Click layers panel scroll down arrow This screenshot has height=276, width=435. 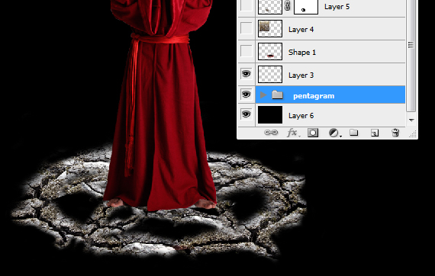point(411,120)
